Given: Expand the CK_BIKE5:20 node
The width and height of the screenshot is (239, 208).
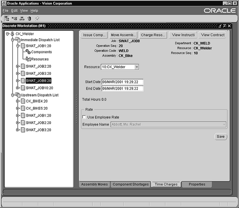Looking at the screenshot, I should coord(18,108).
